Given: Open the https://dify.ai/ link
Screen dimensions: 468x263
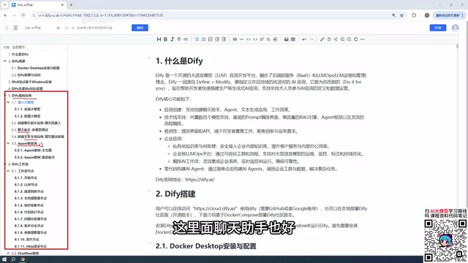Looking at the screenshot, I should [x=200, y=180].
